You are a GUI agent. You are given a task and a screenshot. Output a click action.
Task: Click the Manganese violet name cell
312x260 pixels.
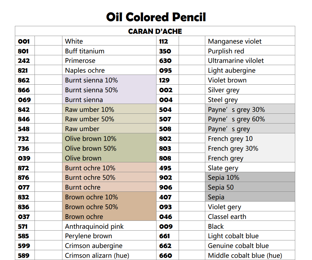tap(250, 41)
